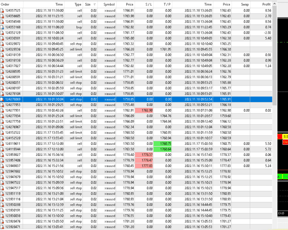Viewport: 288px width, 230px height.
Task: Click the order icon for order 124280251
Action: pyautogui.click(x=2, y=83)
